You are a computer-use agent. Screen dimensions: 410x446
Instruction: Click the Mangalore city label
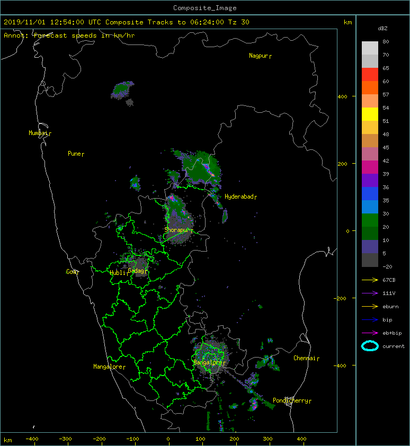point(109,367)
